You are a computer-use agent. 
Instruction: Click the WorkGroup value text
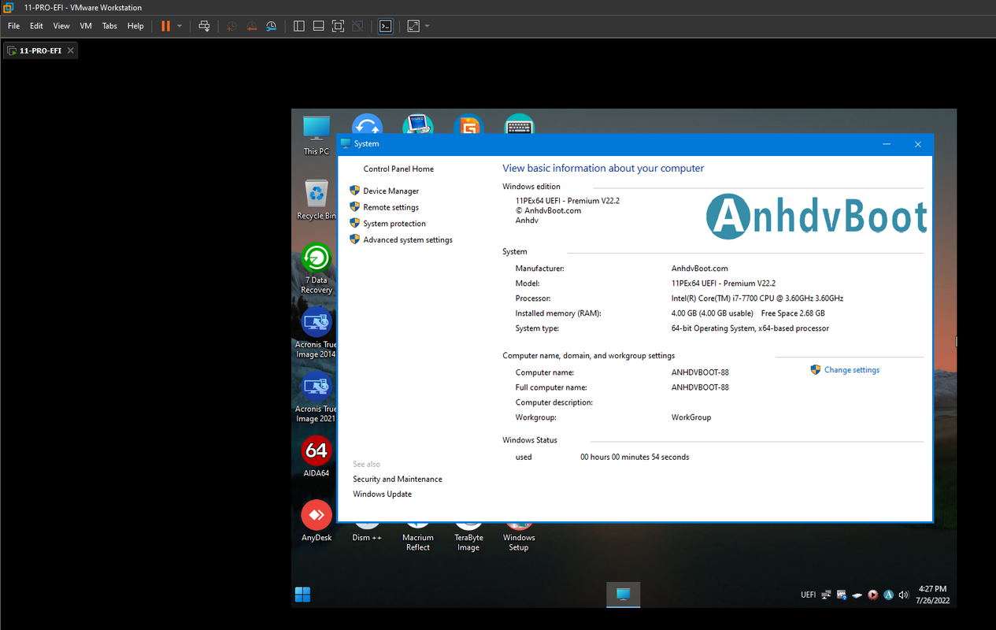click(x=691, y=417)
